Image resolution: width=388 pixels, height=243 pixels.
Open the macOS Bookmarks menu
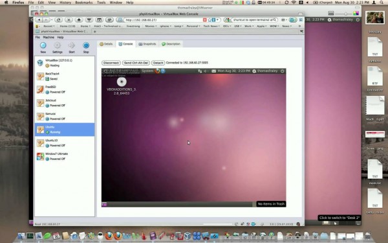click(x=84, y=3)
